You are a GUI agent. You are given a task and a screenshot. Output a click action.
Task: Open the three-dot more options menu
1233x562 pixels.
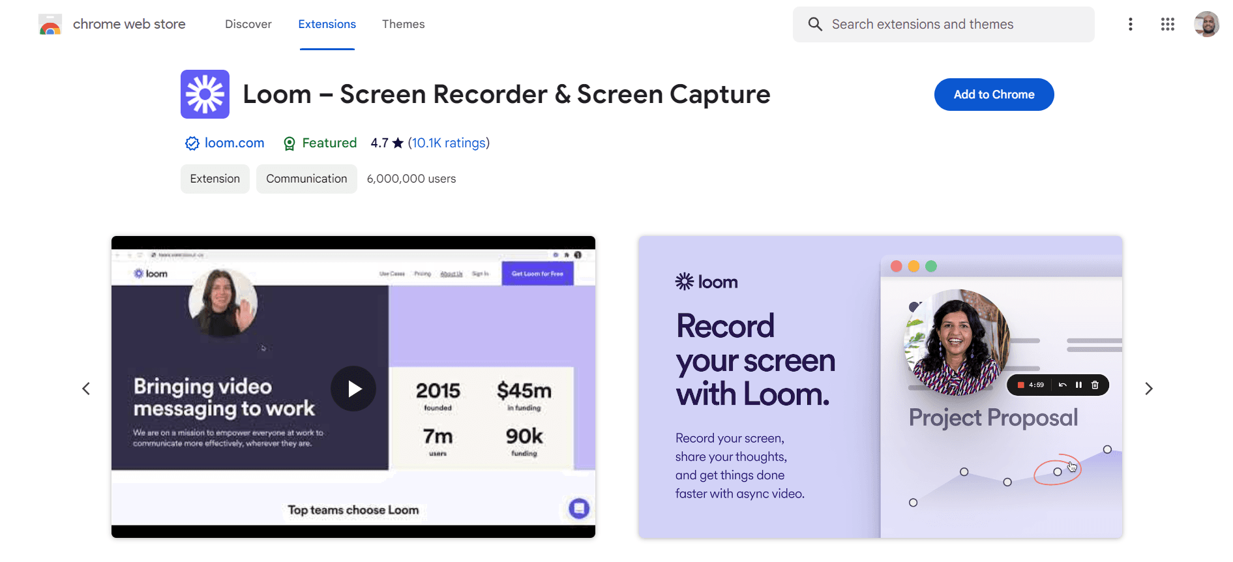pyautogui.click(x=1130, y=24)
